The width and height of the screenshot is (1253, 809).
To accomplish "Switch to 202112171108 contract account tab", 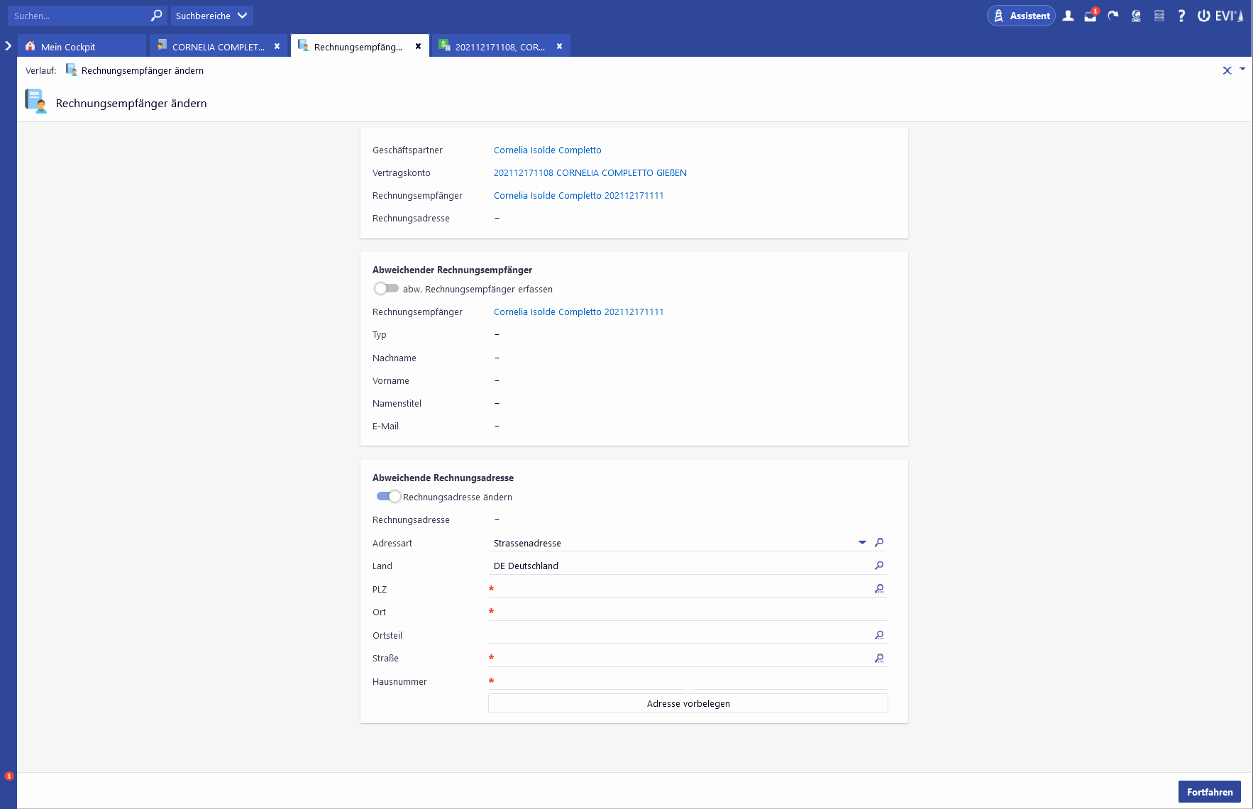I will click(499, 47).
